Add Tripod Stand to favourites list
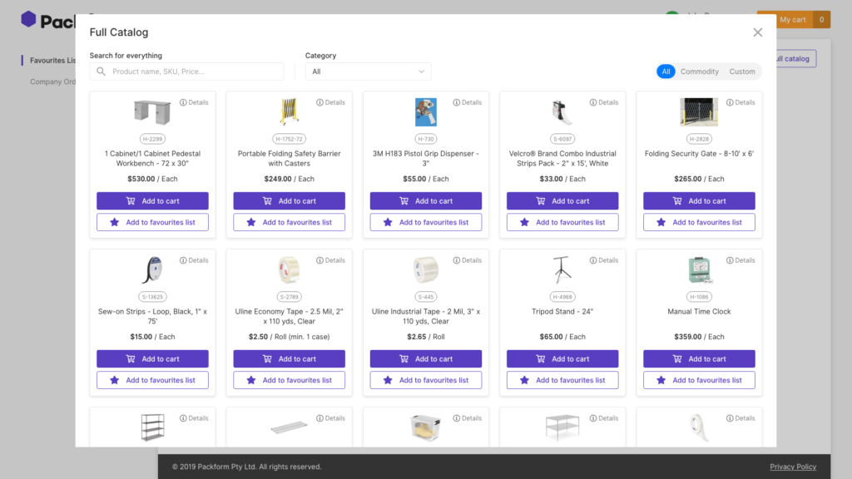 pos(562,380)
